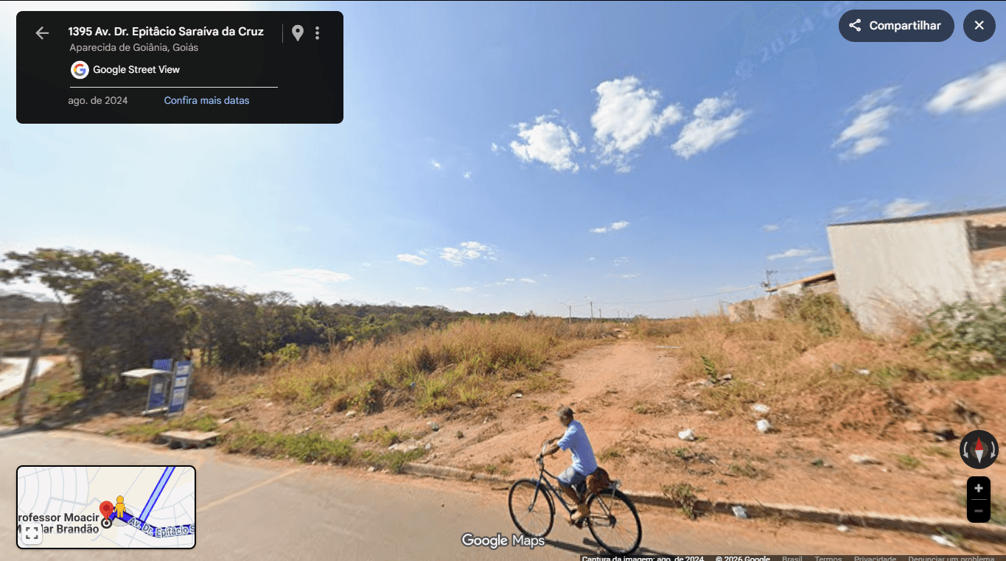The height and width of the screenshot is (561, 1006).
Task: Open the Privacidade footer link
Action: (875, 559)
